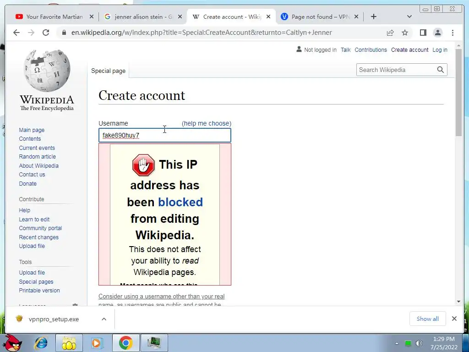Click the padlock site info icon
This screenshot has width=469, height=352.
(64, 33)
